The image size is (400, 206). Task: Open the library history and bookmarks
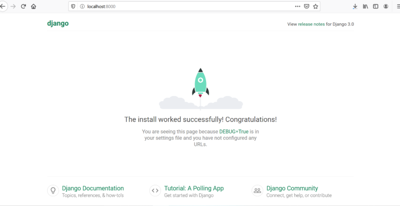click(x=365, y=6)
